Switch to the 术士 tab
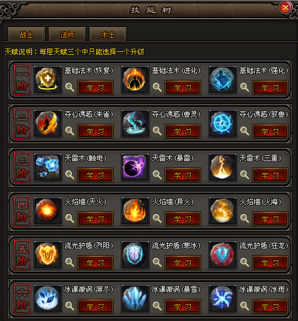This screenshot has height=321, width=298. coord(108,34)
